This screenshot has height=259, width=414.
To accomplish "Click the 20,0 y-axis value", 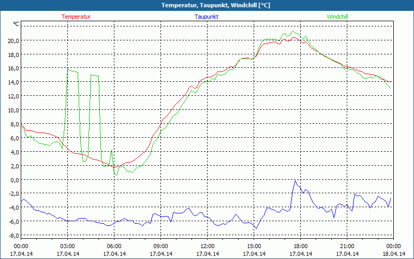I will tap(13, 41).
